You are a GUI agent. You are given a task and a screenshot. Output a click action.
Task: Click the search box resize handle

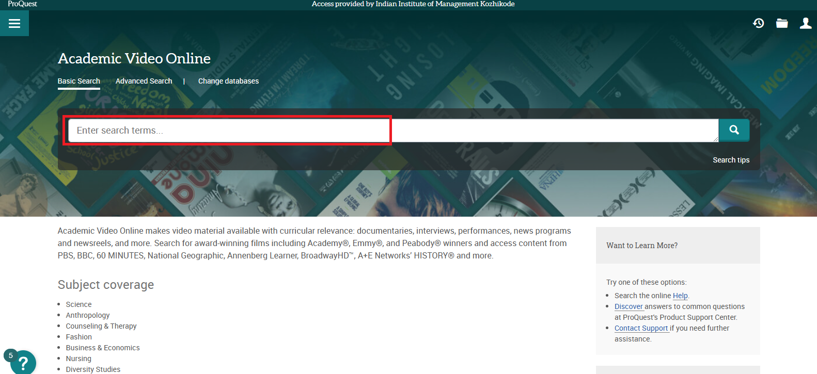click(x=715, y=139)
